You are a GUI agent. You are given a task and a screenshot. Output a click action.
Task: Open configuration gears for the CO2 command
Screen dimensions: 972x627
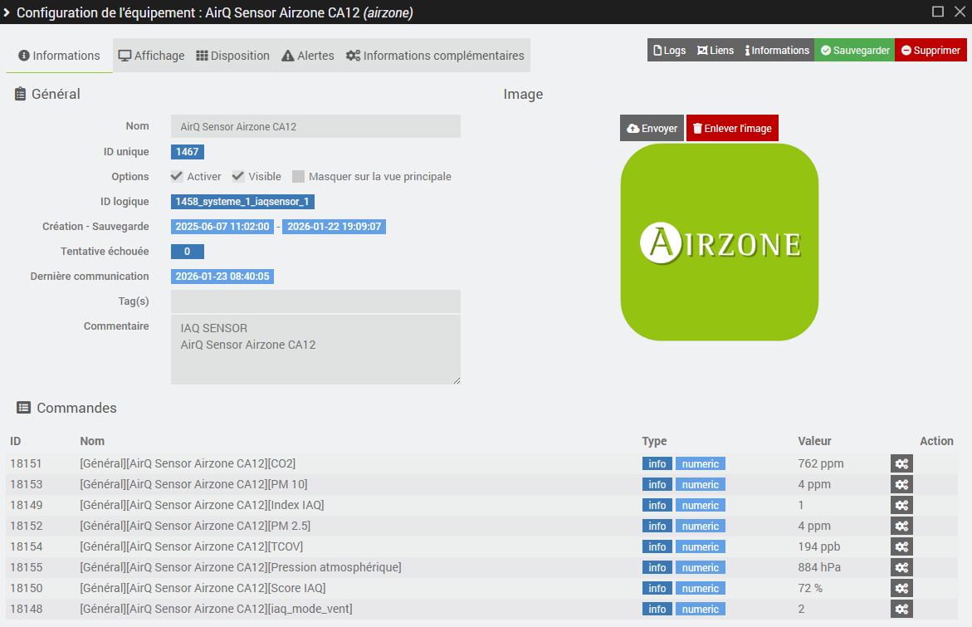901,464
